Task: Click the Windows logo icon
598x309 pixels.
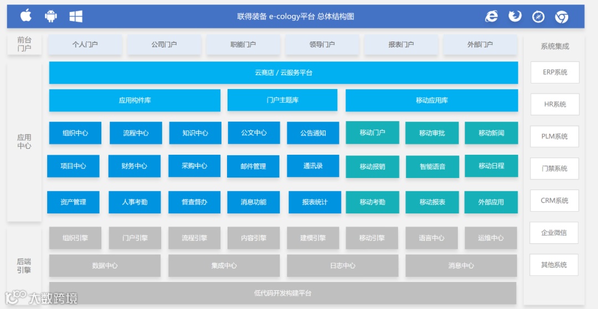Action: click(x=76, y=17)
